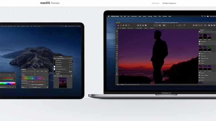This screenshot has width=216, height=121.
Task: Switch to the Effects panel tab
Action: (206, 30)
